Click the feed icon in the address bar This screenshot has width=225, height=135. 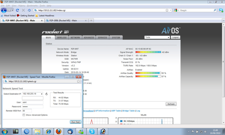coord(35,10)
